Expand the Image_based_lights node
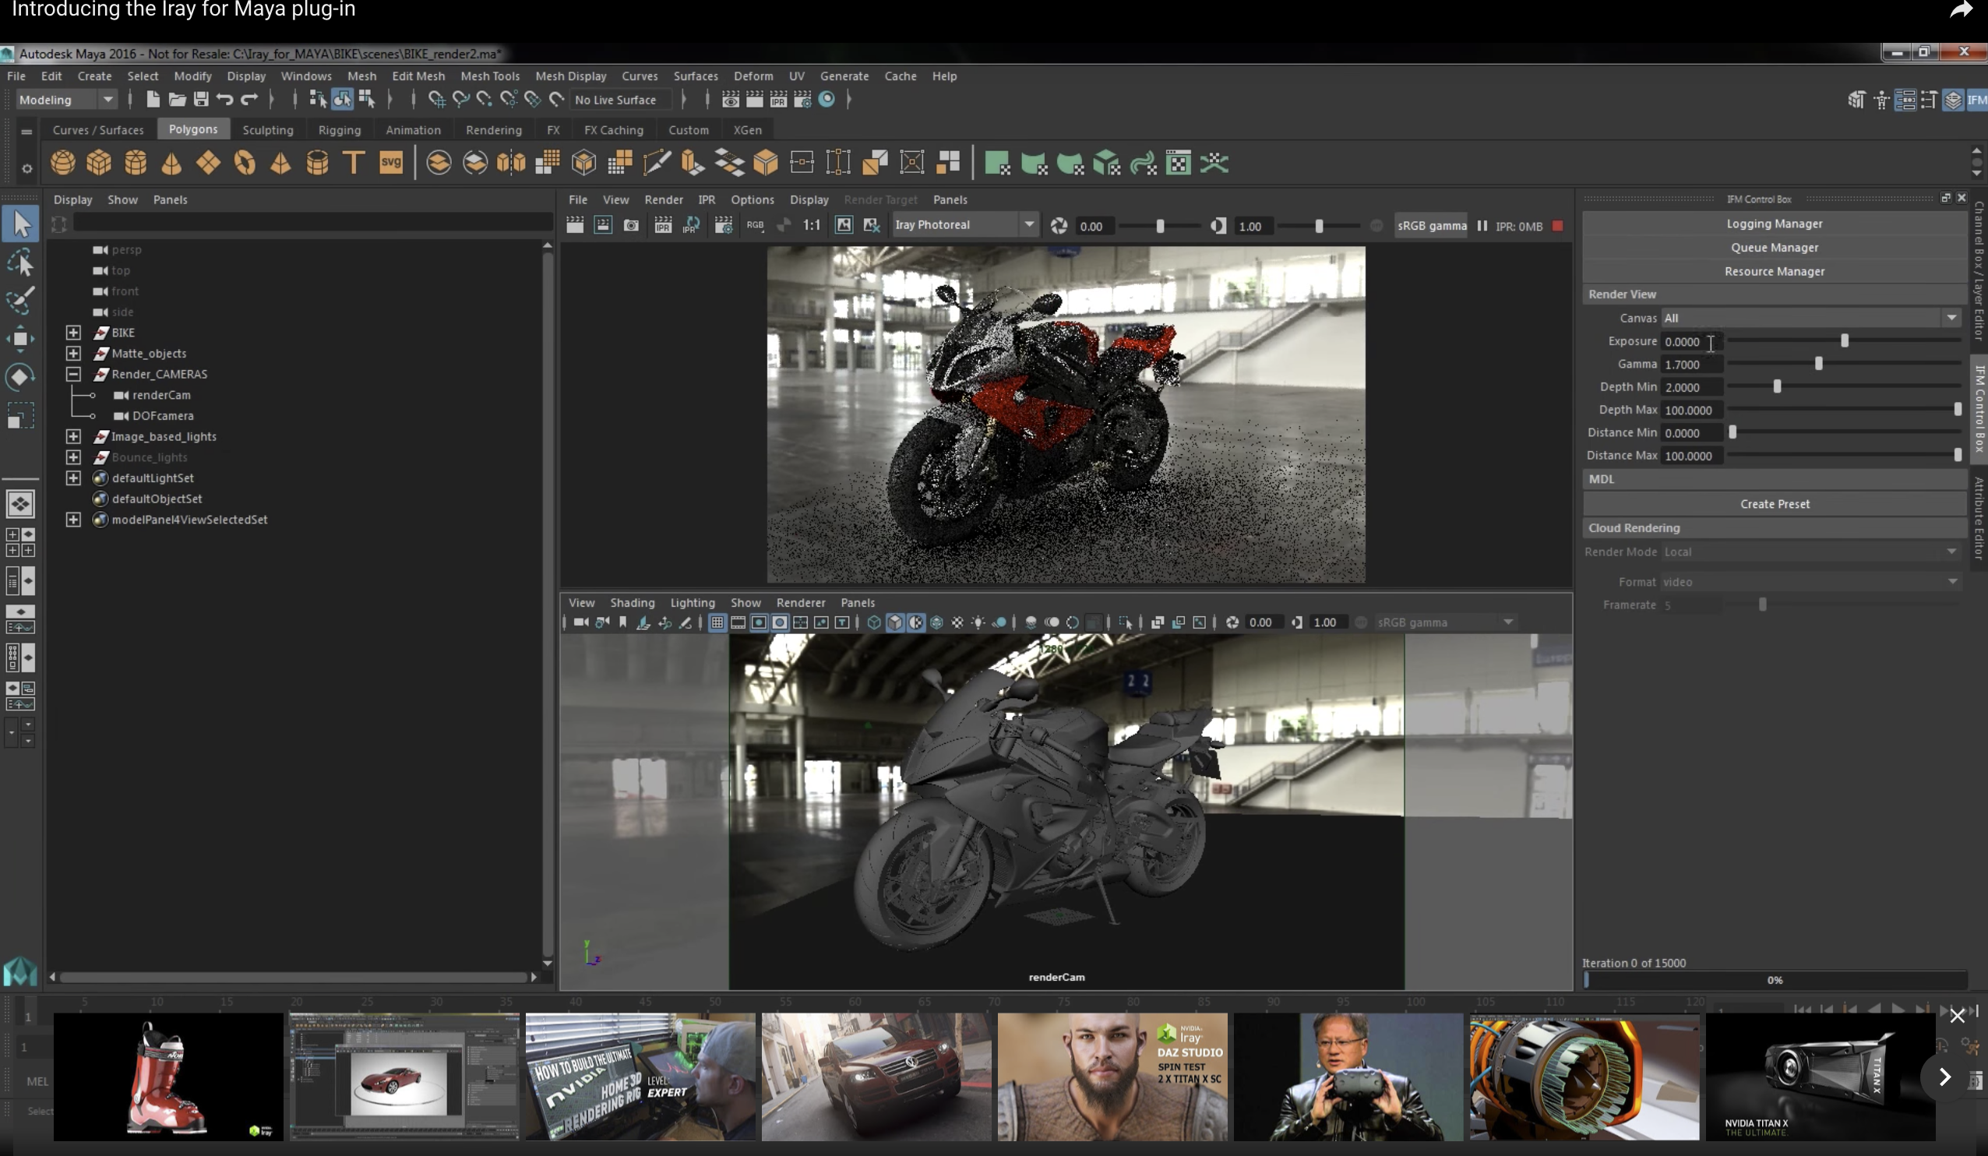Screen dimensions: 1988x1156 [73, 436]
